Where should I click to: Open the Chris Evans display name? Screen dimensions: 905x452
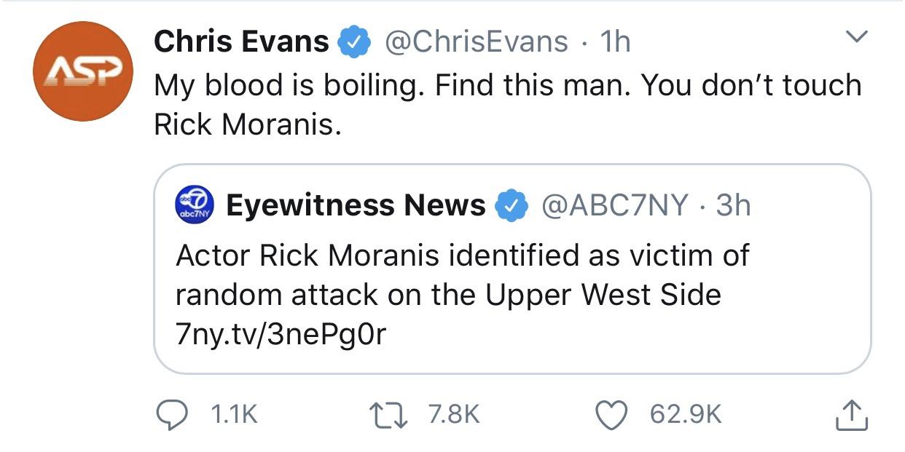point(241,41)
